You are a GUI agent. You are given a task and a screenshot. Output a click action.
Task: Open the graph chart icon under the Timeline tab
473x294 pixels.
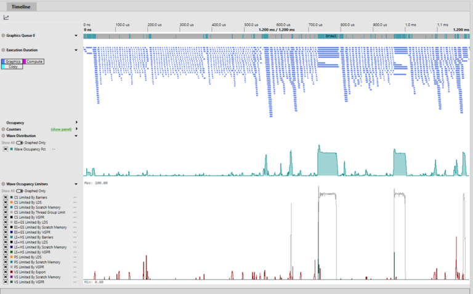click(6, 17)
